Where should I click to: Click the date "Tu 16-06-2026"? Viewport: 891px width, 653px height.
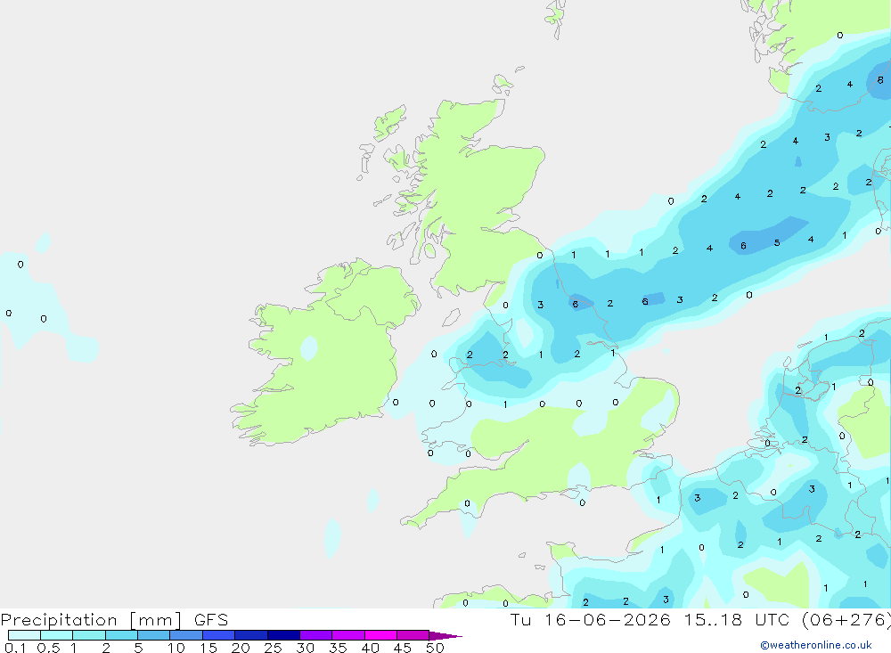point(591,620)
